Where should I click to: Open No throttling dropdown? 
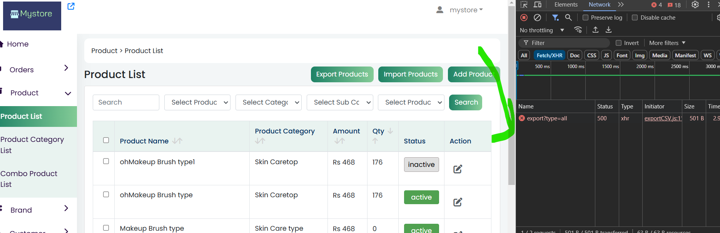(542, 30)
